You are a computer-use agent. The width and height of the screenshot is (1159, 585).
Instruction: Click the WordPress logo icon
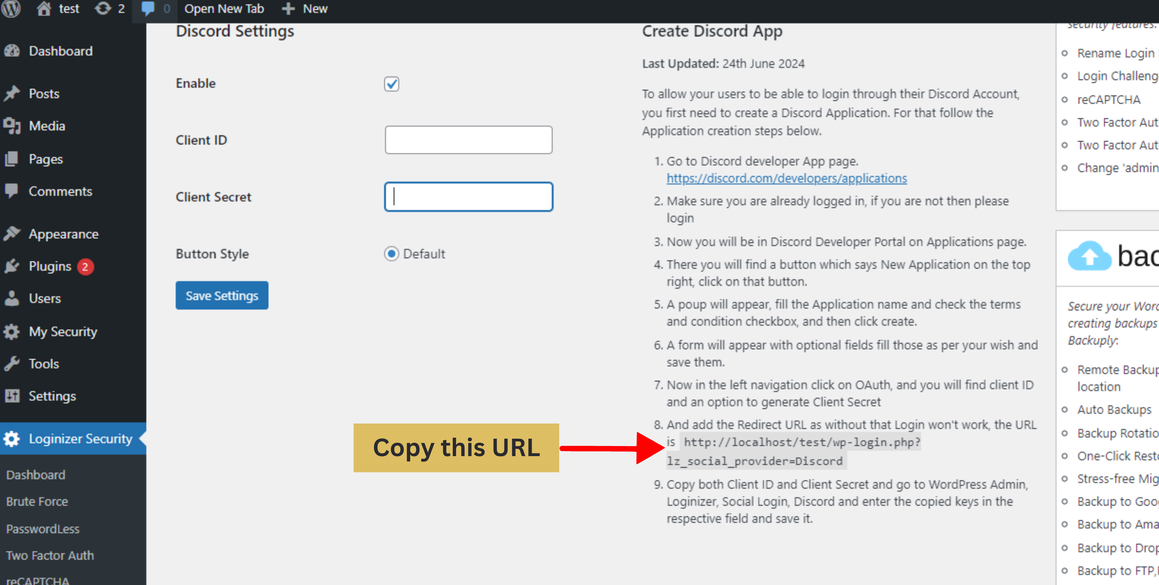pyautogui.click(x=11, y=8)
